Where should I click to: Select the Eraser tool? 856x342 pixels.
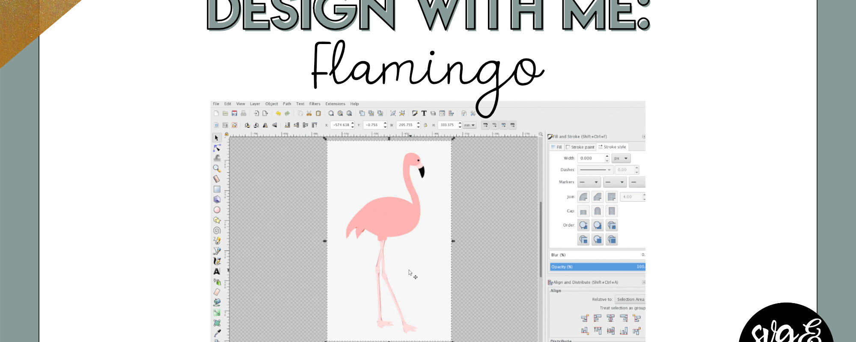pos(217,292)
